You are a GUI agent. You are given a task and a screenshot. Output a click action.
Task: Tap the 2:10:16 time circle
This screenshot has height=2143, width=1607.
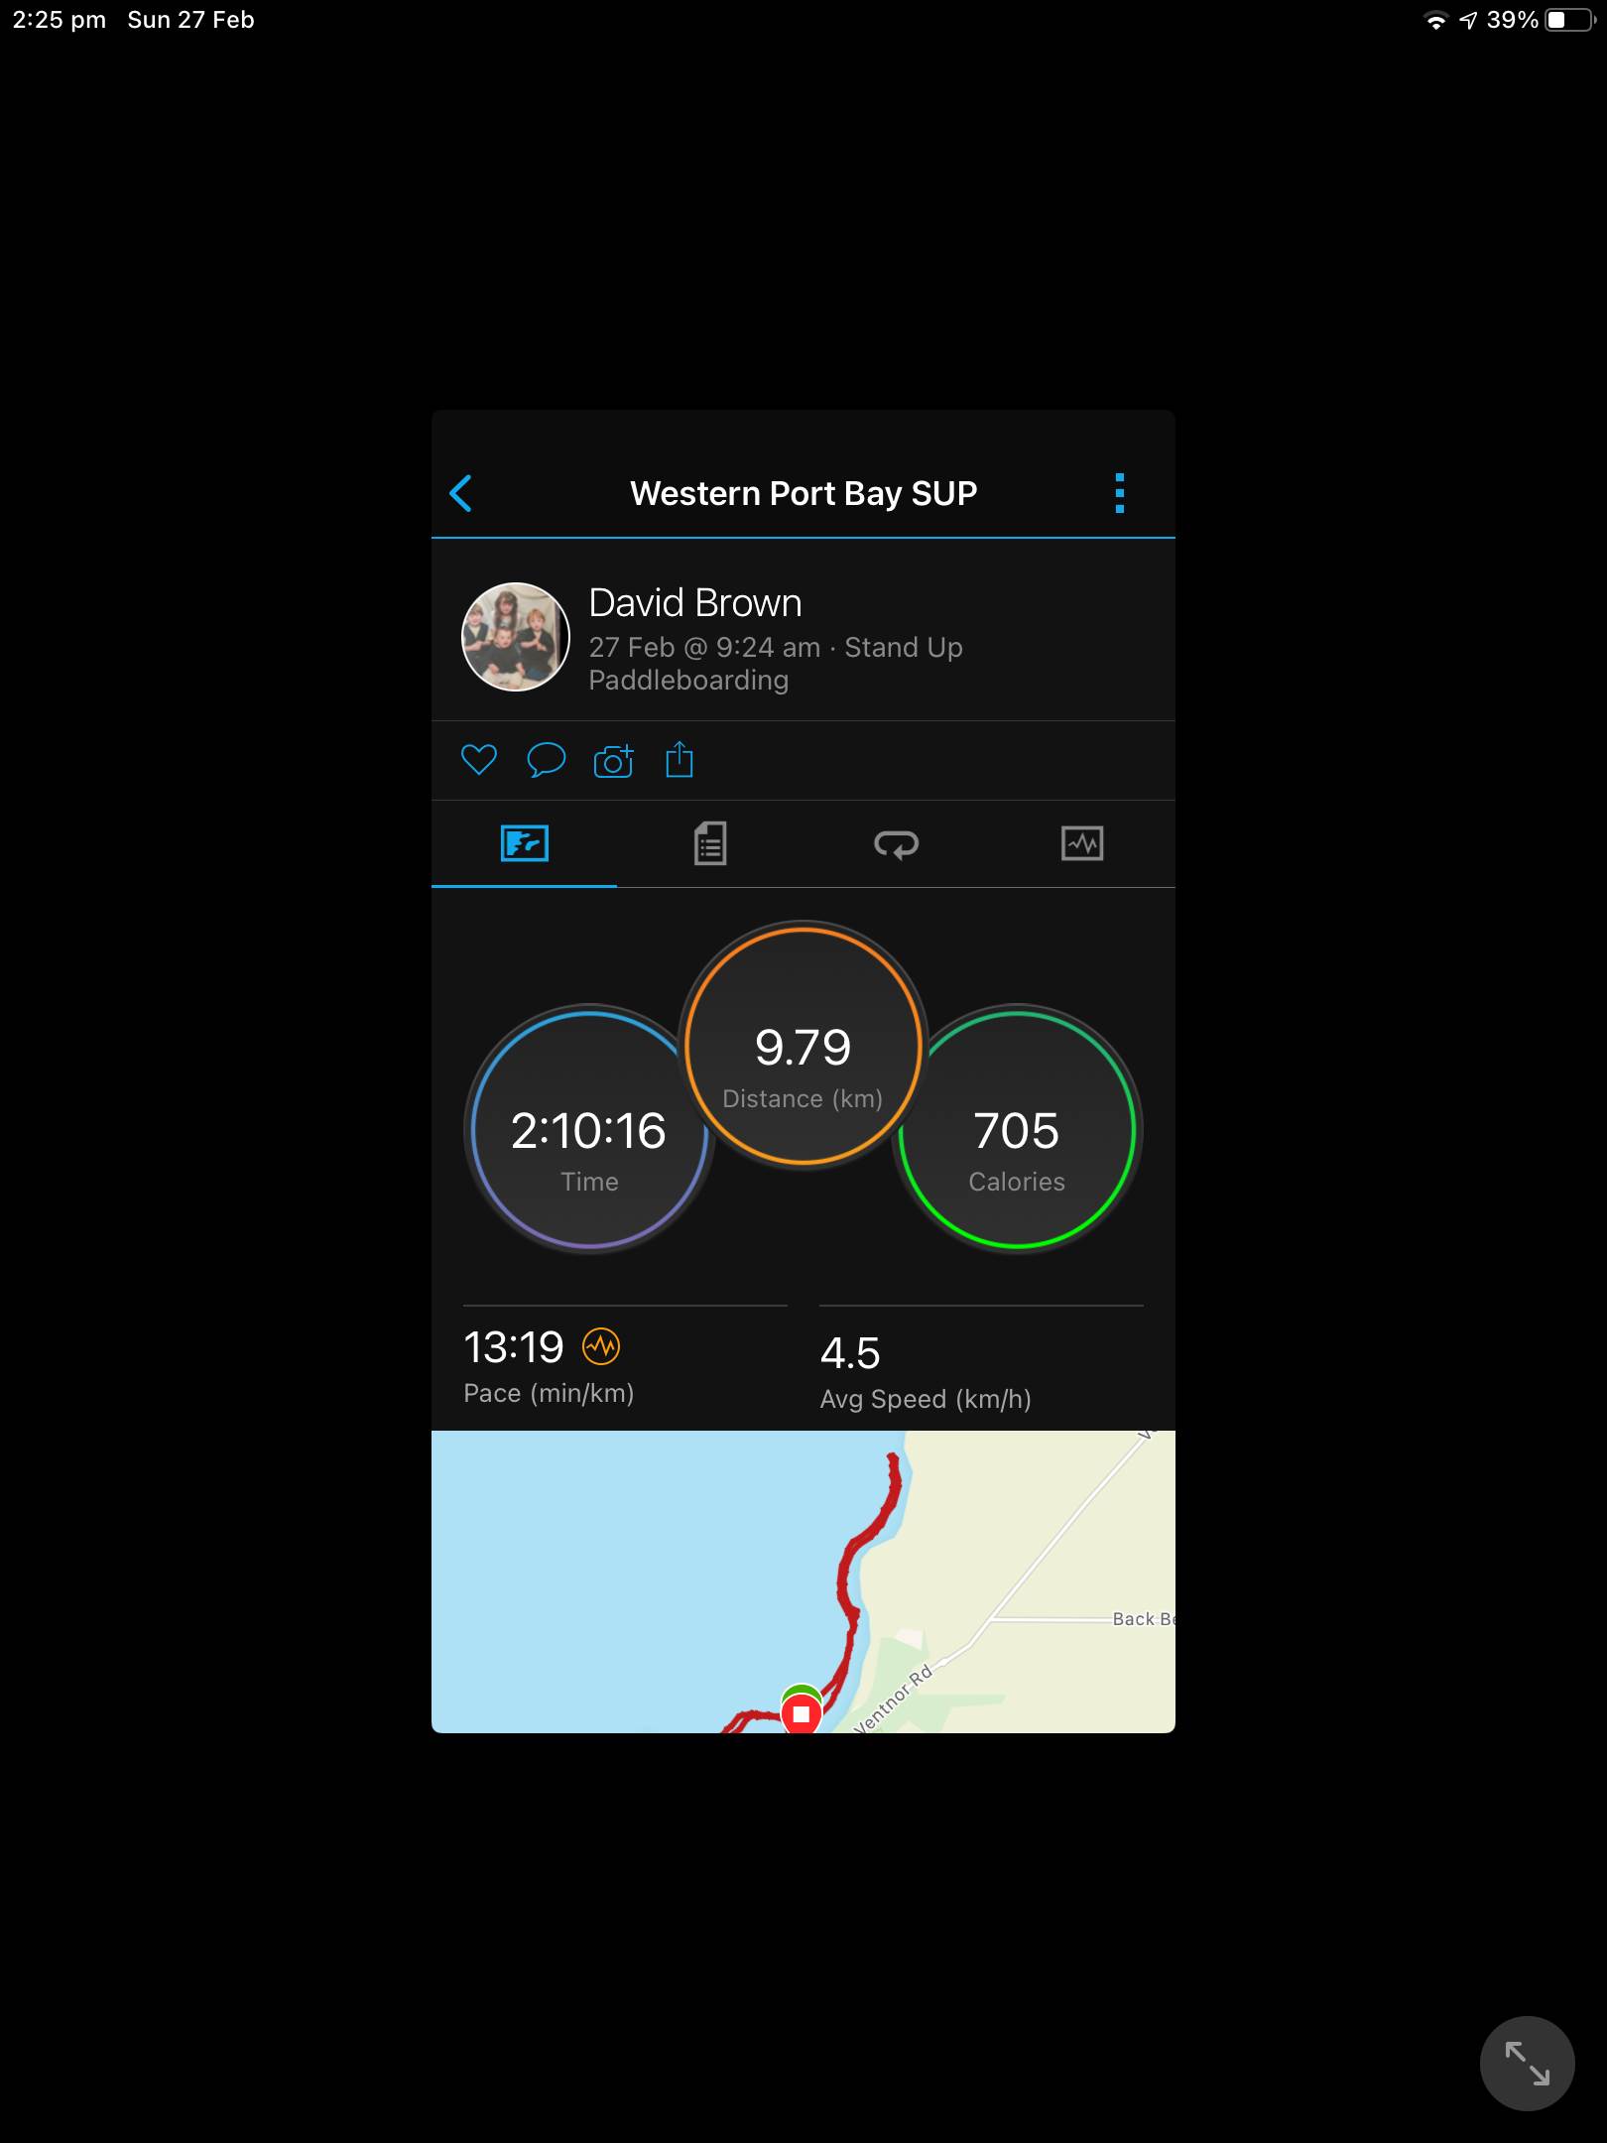pos(589,1129)
